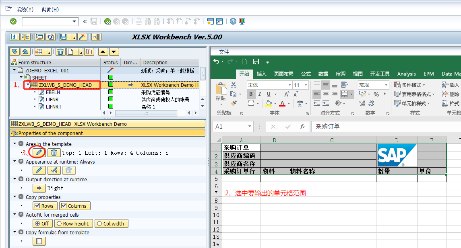This screenshot has height=248, width=461.
Task: Click the Excel Undo arrow
Action: point(216,61)
